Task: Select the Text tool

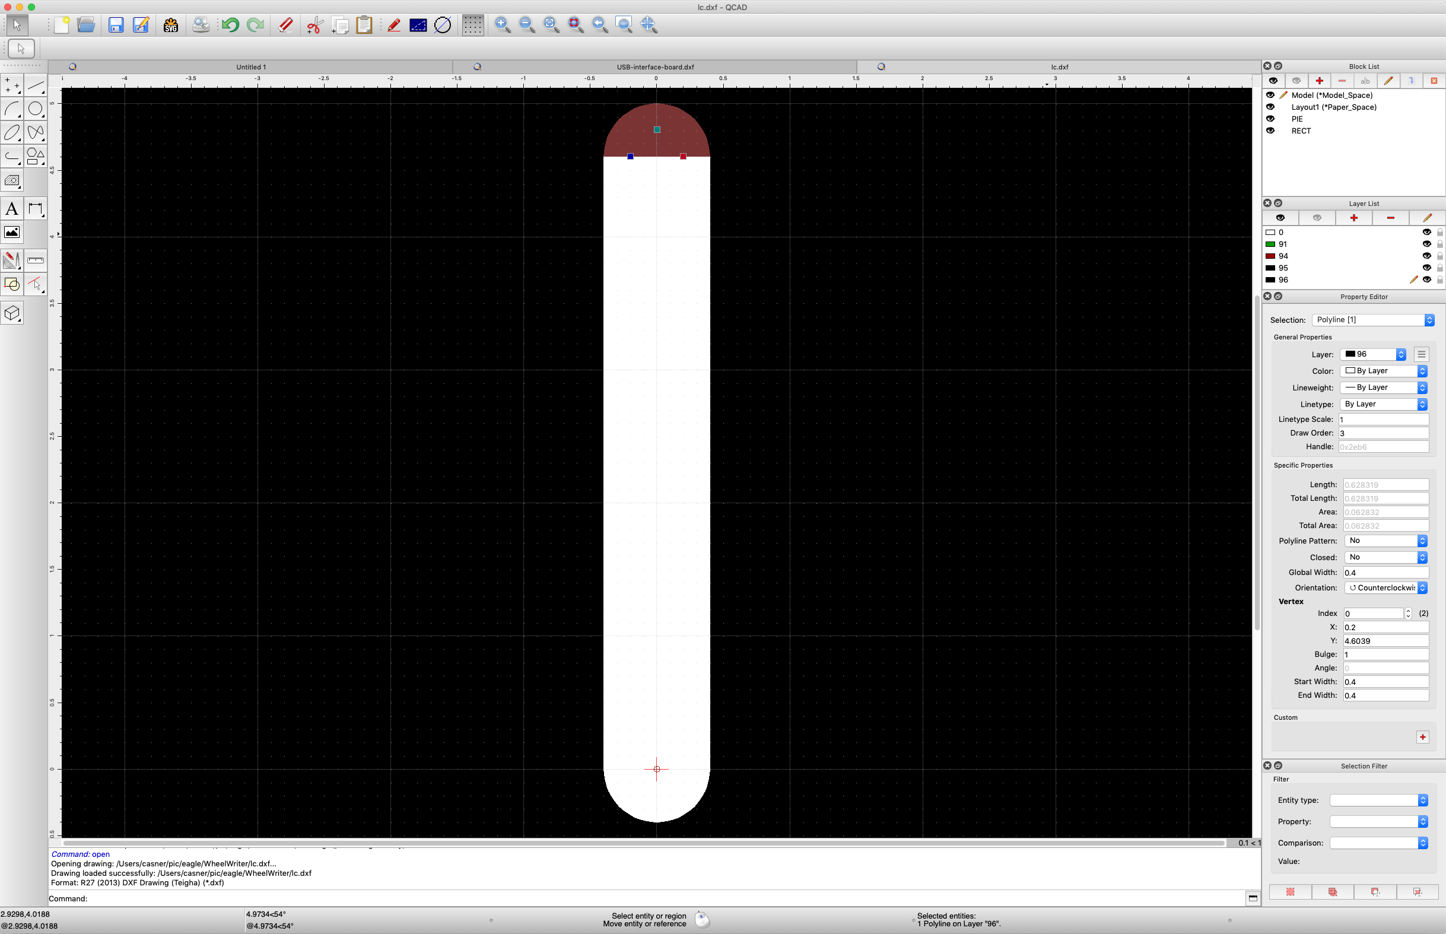Action: (x=12, y=209)
